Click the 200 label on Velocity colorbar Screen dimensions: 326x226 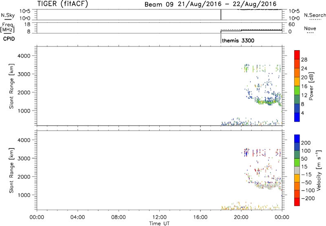pos(306,143)
